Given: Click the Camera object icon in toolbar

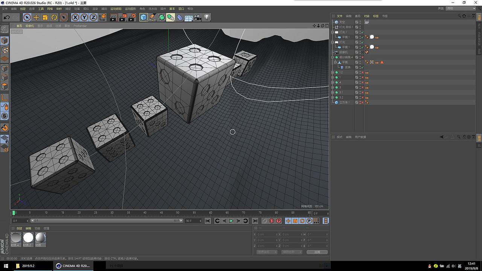Looking at the screenshot, I should coord(198,17).
